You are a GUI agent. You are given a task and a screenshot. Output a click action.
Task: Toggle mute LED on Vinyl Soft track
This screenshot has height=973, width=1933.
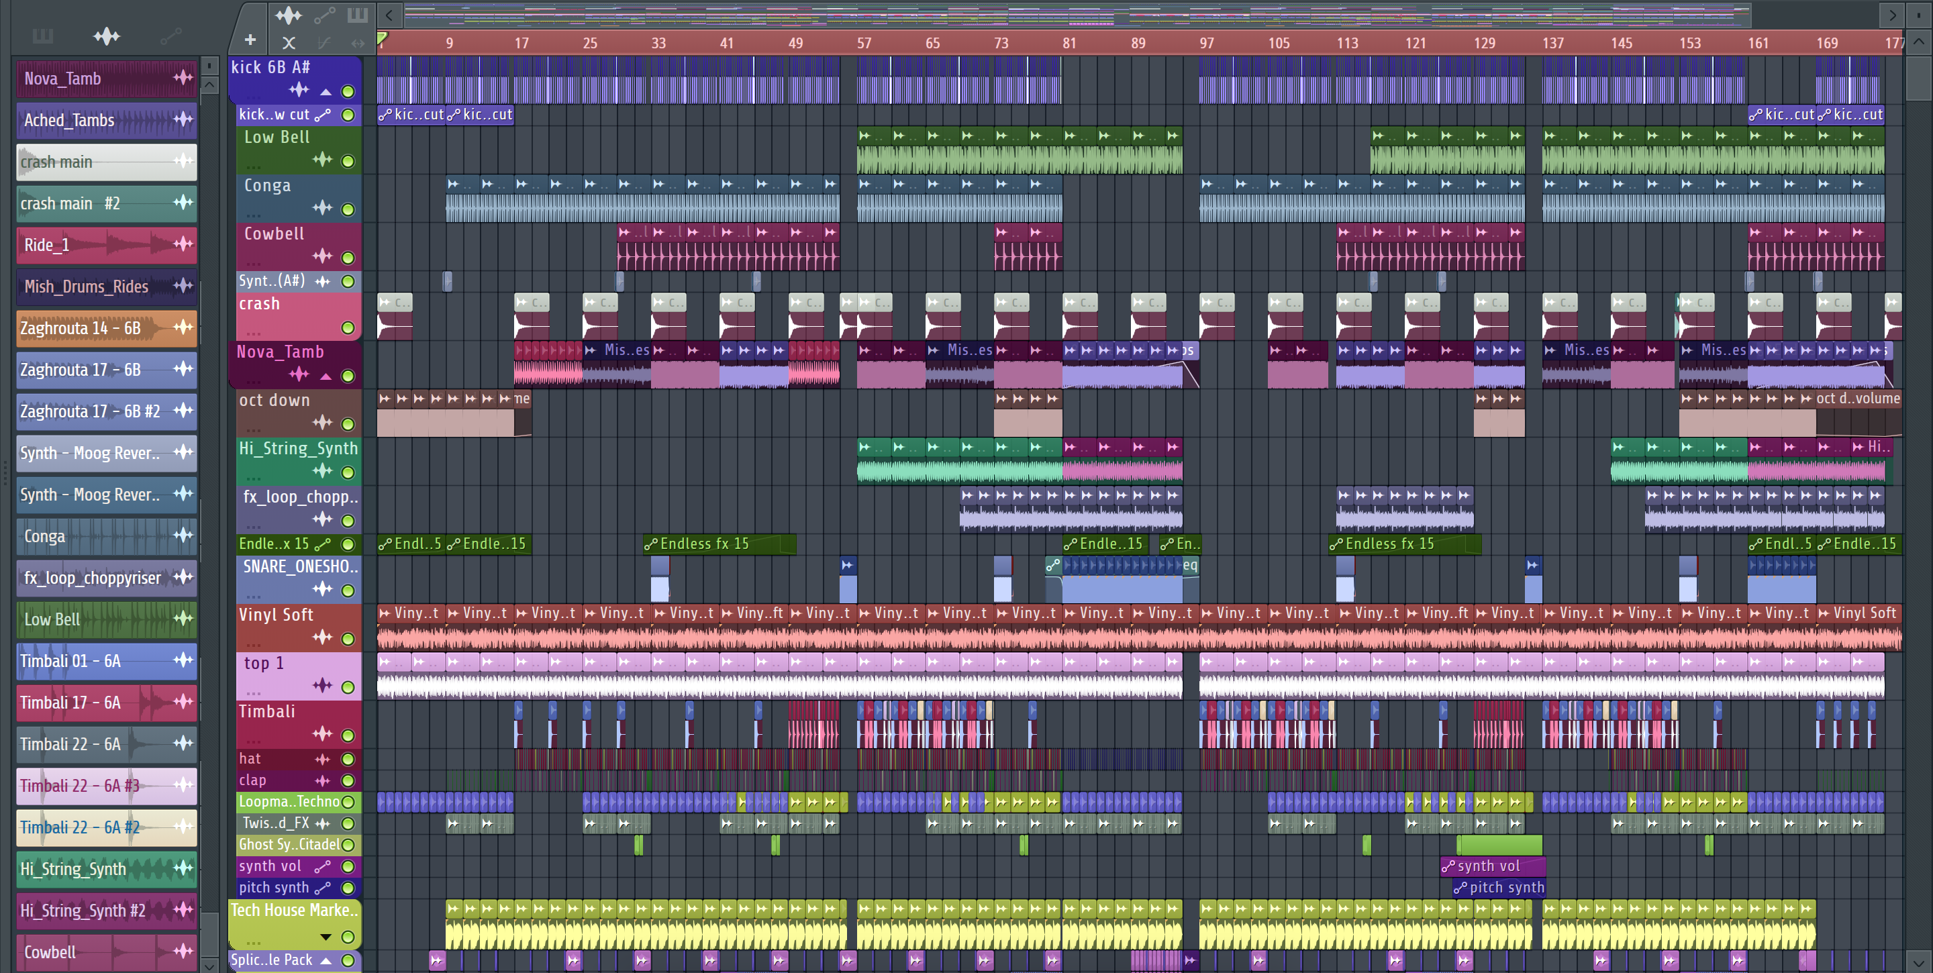(348, 639)
